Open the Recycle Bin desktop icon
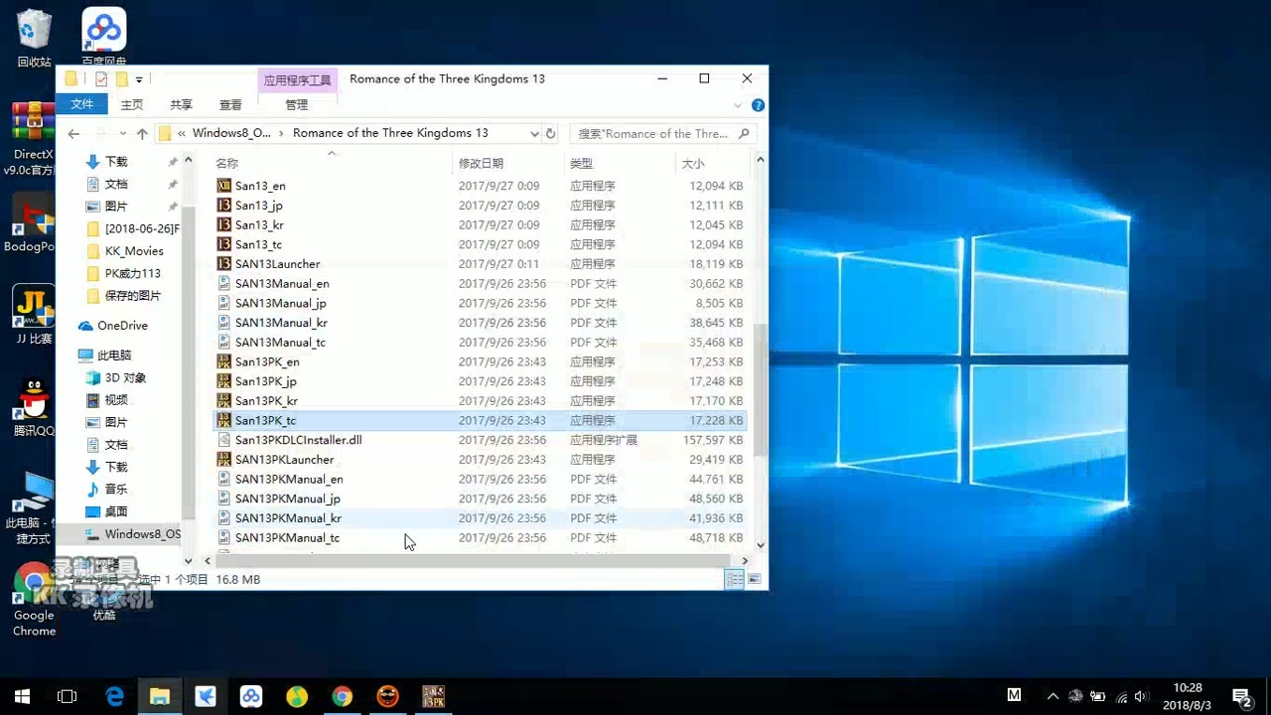Viewport: 1271px width, 715px height. tap(34, 38)
